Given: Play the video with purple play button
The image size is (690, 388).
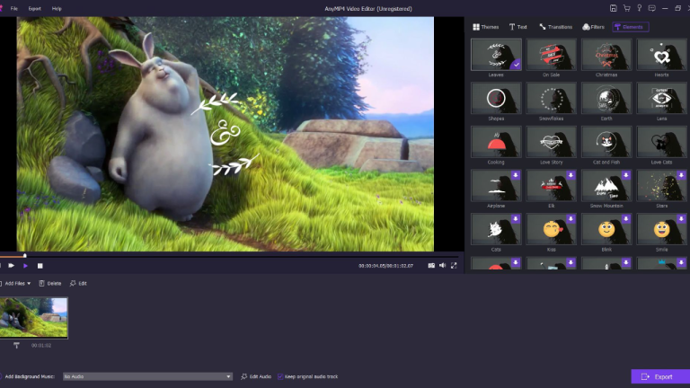Looking at the screenshot, I should click(x=25, y=266).
